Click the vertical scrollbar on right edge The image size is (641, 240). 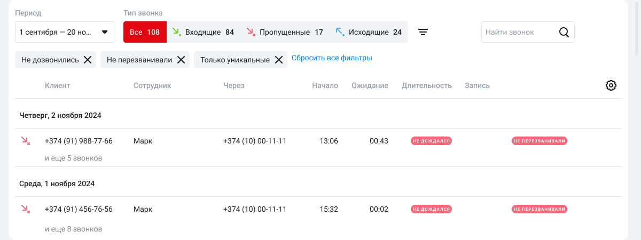(x=637, y=27)
